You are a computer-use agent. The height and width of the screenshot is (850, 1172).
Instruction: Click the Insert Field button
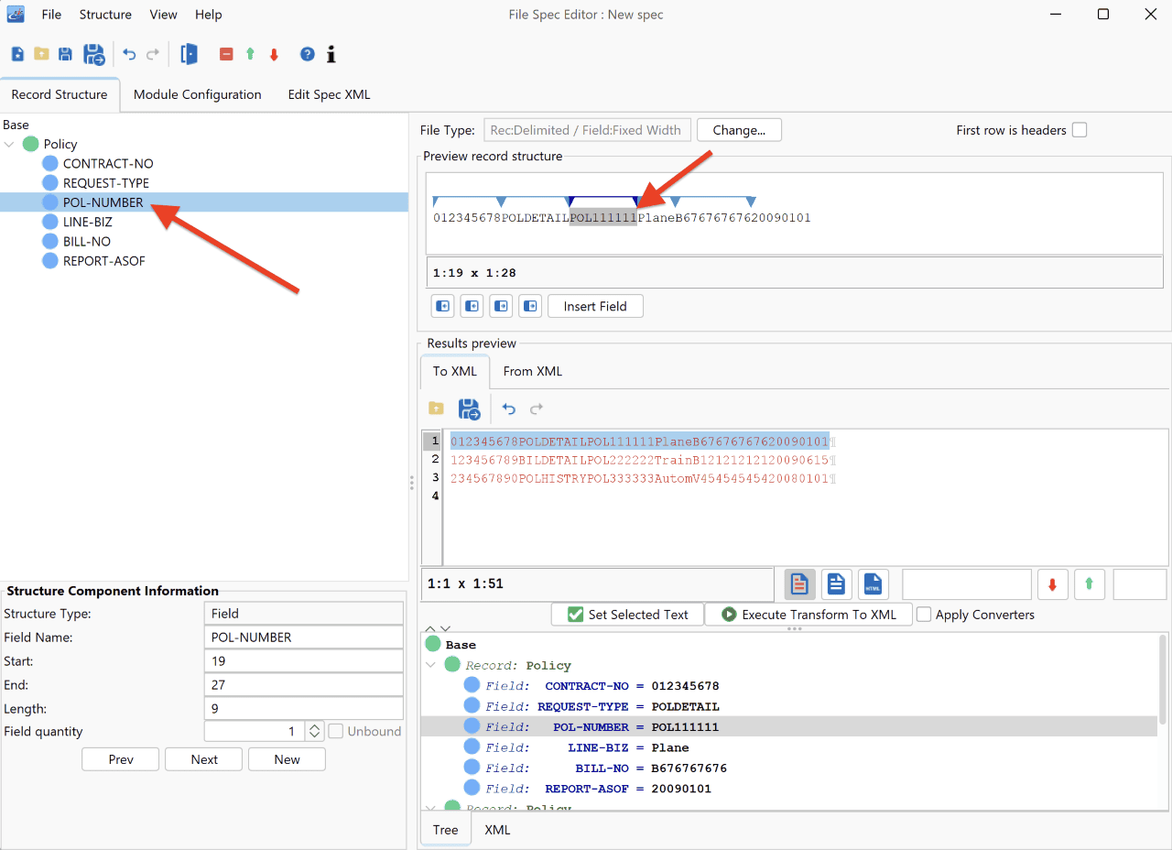[595, 306]
